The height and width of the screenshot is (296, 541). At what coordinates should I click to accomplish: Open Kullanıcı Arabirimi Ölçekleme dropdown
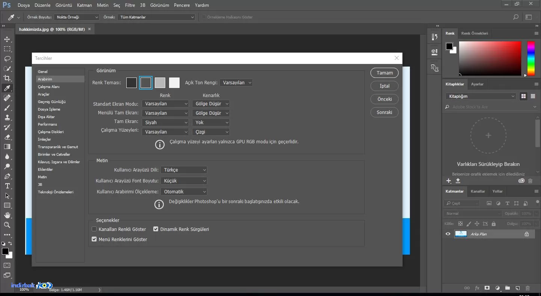tap(184, 192)
